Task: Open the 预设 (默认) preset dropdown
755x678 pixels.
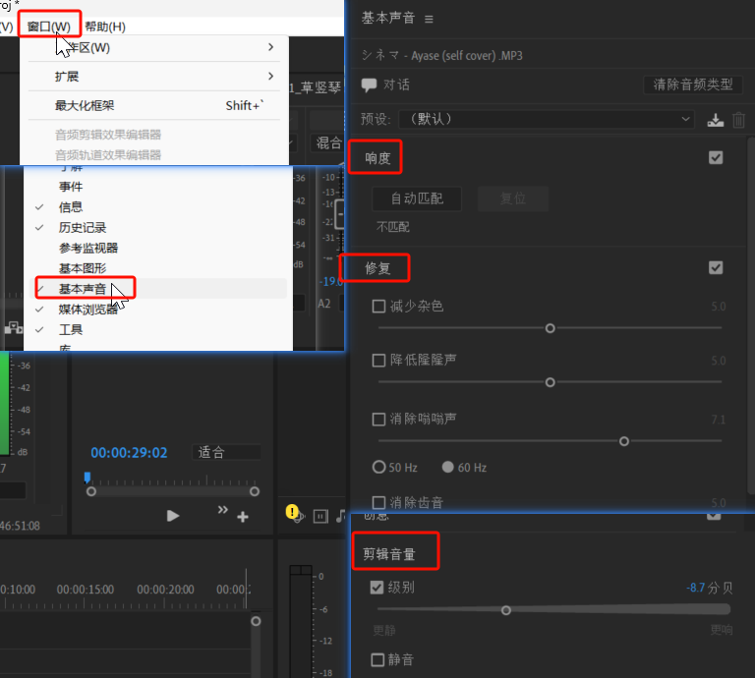Action: (547, 119)
